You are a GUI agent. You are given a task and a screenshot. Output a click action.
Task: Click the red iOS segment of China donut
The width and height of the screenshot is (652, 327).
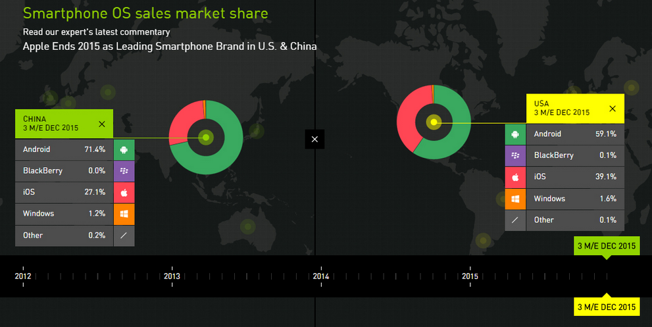[x=182, y=124]
